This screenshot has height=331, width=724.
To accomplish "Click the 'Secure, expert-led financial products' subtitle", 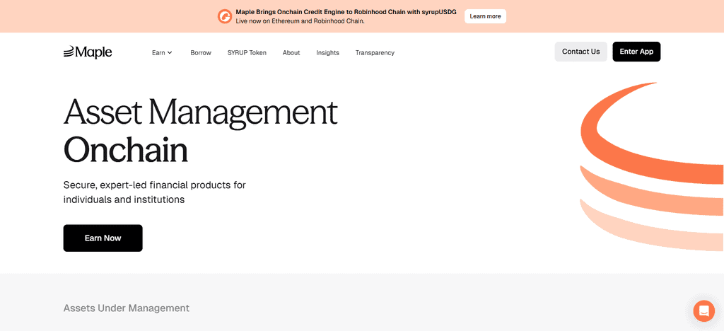I will coord(155,192).
